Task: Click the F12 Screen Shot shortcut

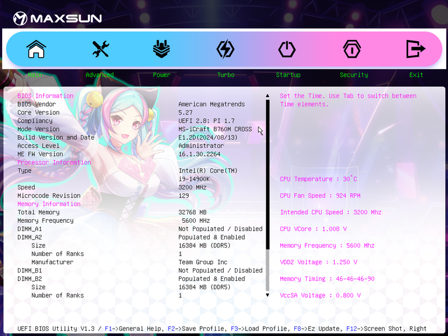Action: 376,329
